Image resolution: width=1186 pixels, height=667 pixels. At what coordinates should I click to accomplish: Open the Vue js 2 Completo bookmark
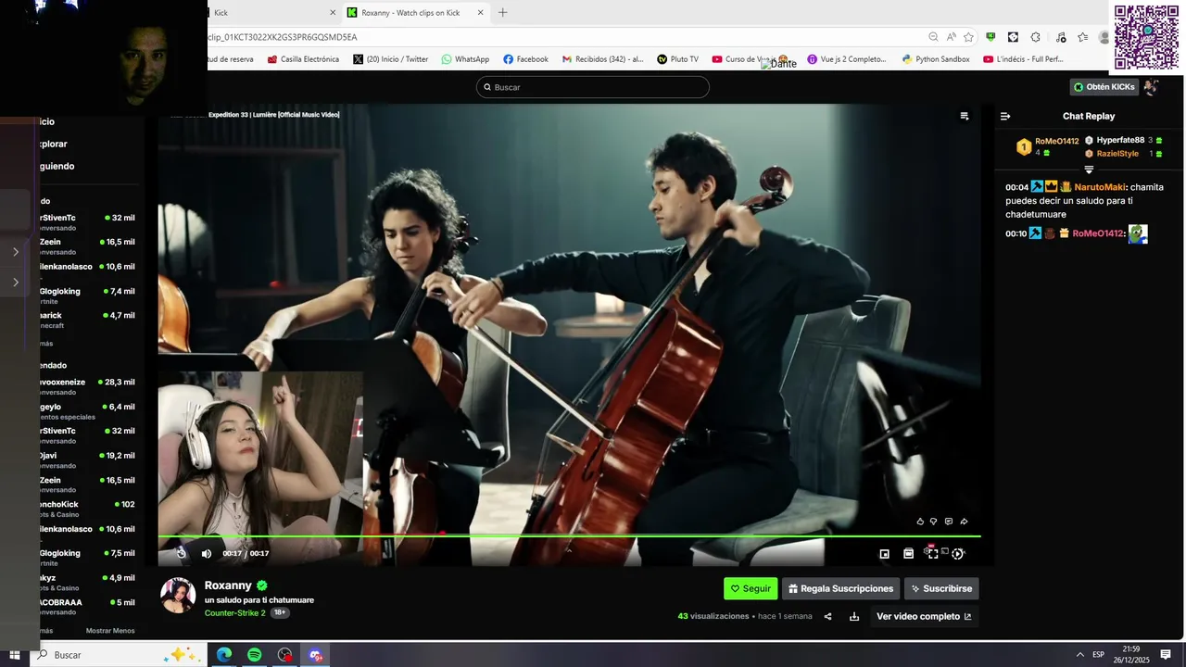(847, 59)
